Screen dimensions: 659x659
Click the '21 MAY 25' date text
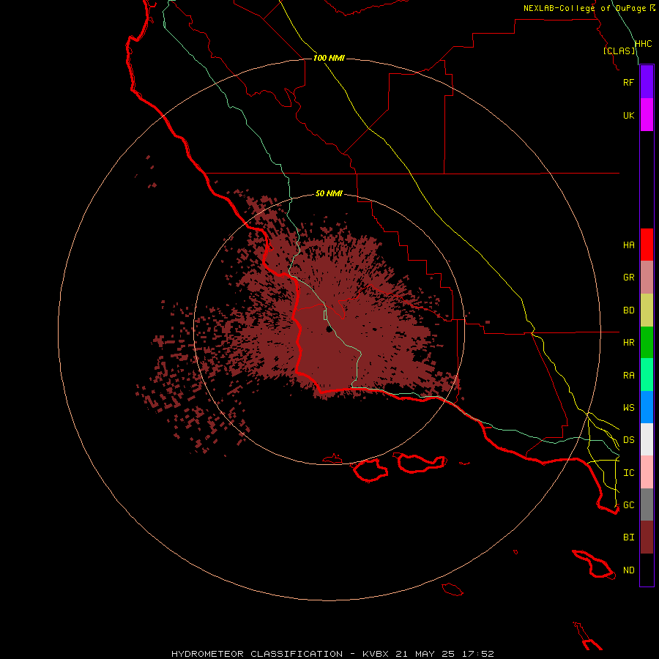[x=425, y=654]
